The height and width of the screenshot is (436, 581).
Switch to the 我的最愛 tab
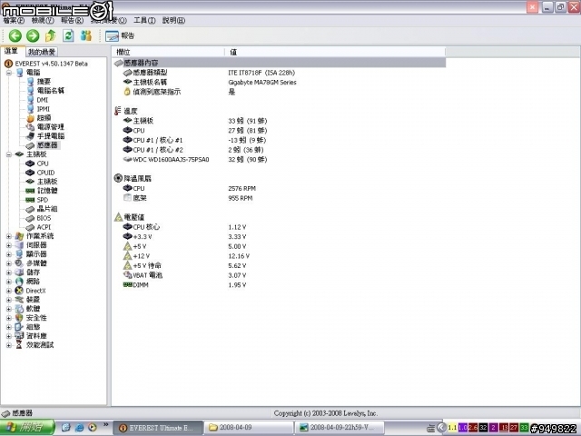pyautogui.click(x=42, y=52)
